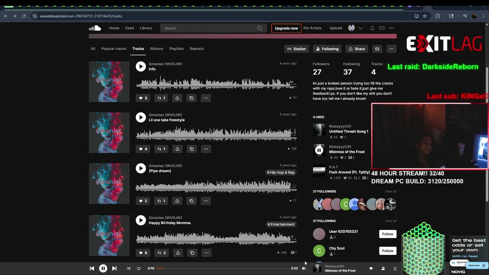Pause playback in the bottom player
This screenshot has width=489, height=275.
tap(103, 269)
